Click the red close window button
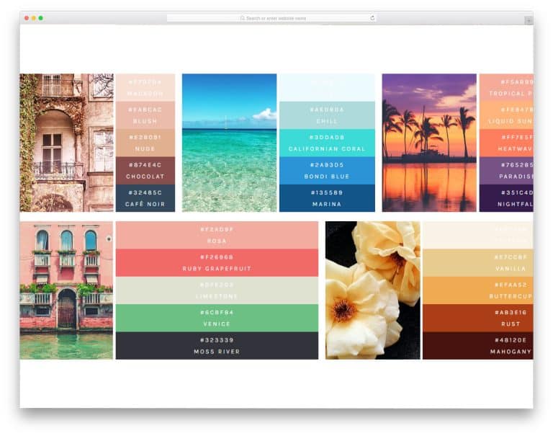 27,18
